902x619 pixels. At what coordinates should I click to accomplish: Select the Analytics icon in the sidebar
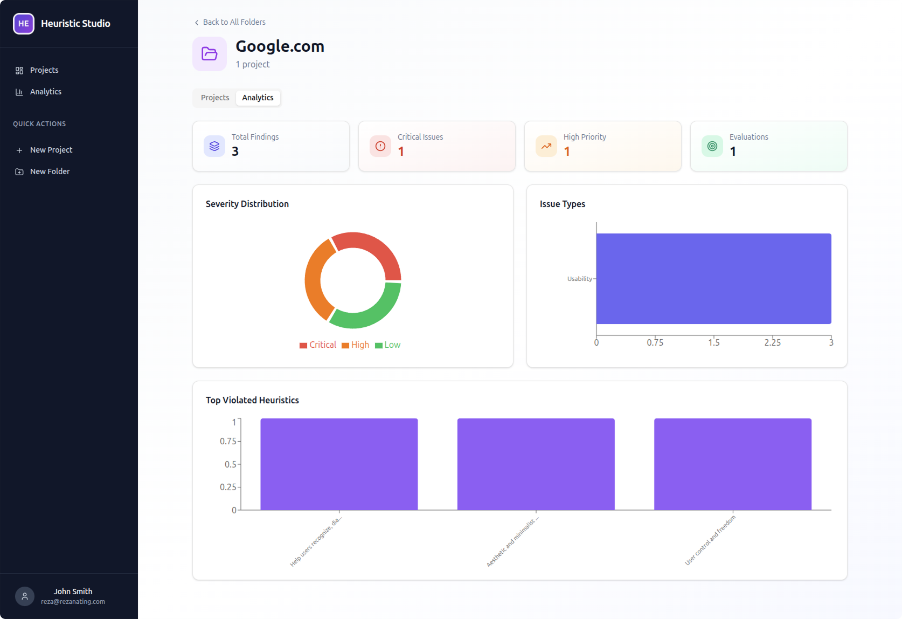(x=19, y=92)
